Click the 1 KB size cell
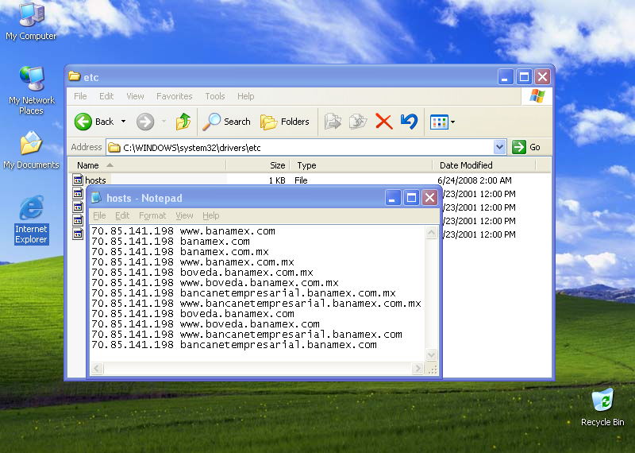Viewport: 635px width, 453px height. tap(277, 180)
